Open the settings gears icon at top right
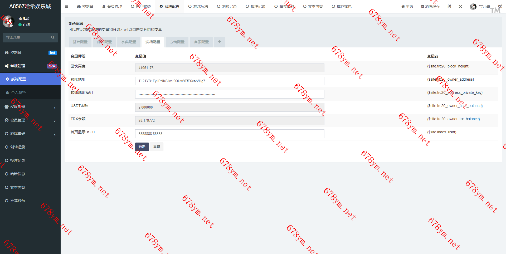The image size is (506, 254). coord(500,6)
